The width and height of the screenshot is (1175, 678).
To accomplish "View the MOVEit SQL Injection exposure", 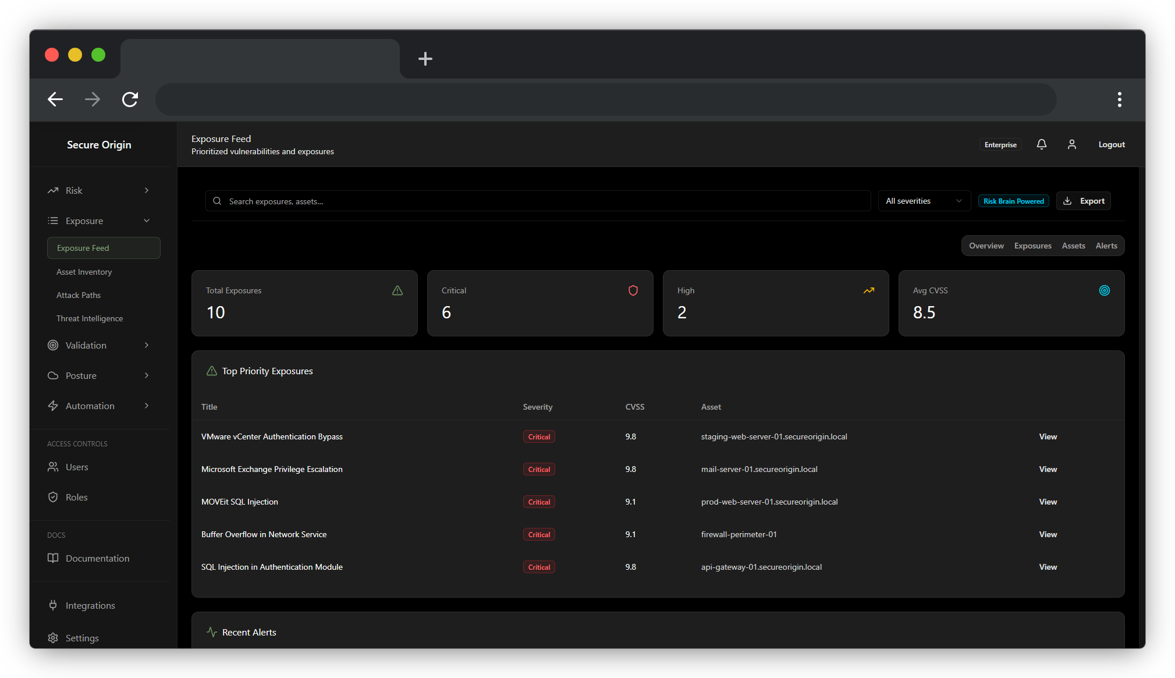I will tap(1048, 502).
